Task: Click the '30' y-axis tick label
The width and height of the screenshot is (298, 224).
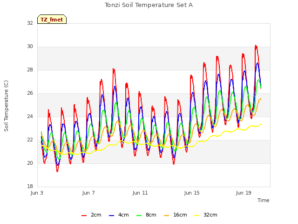Action: 30,47
